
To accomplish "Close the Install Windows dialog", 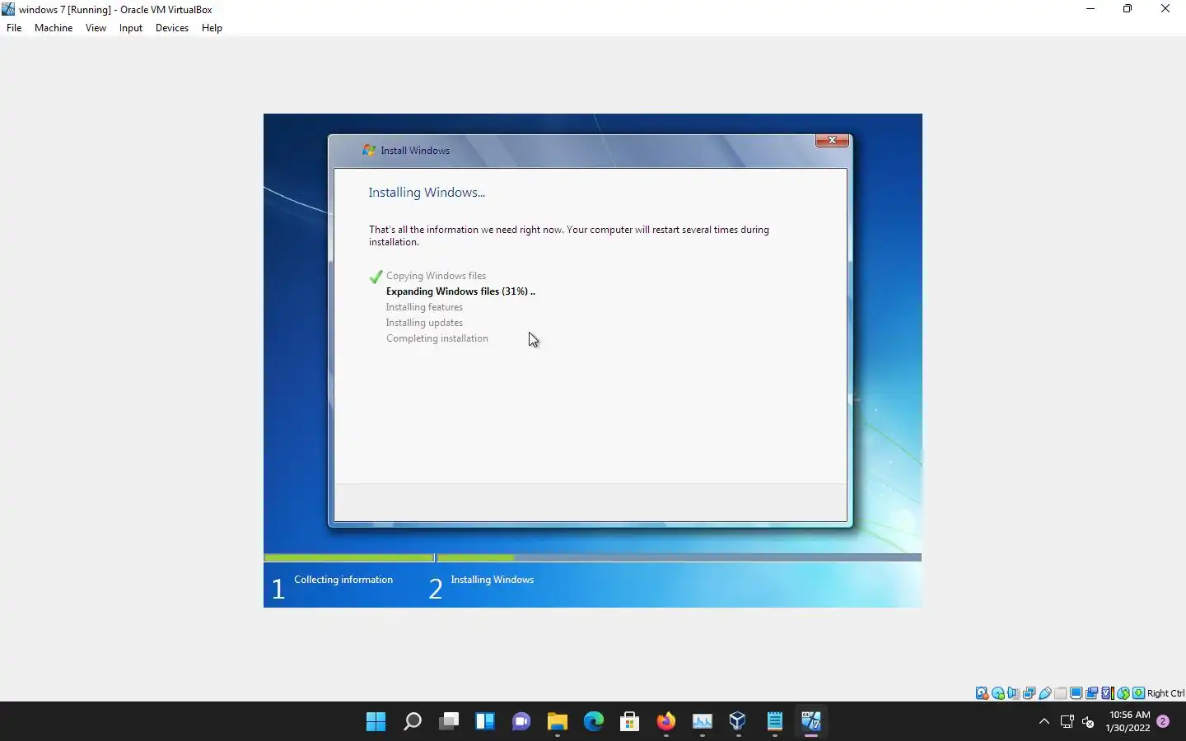I will coord(832,140).
